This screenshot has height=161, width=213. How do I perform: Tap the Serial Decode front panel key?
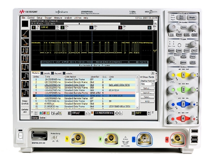pos(193,62)
